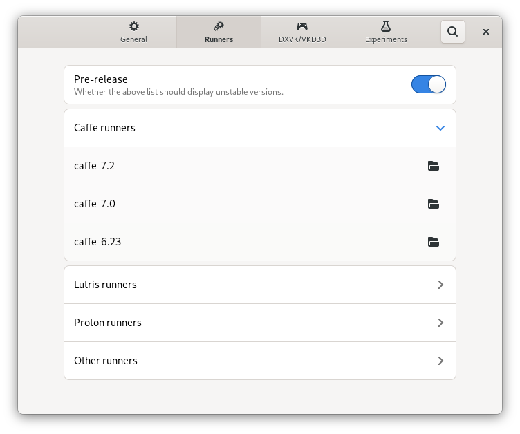520x434 pixels.
Task: Open folder for caffe-6.23 runner
Action: [x=434, y=242]
